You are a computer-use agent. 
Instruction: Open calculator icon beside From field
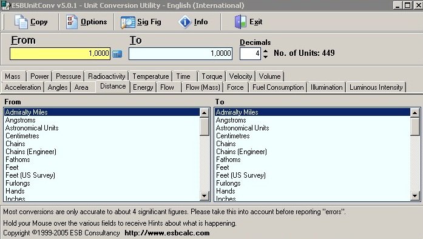pos(117,54)
